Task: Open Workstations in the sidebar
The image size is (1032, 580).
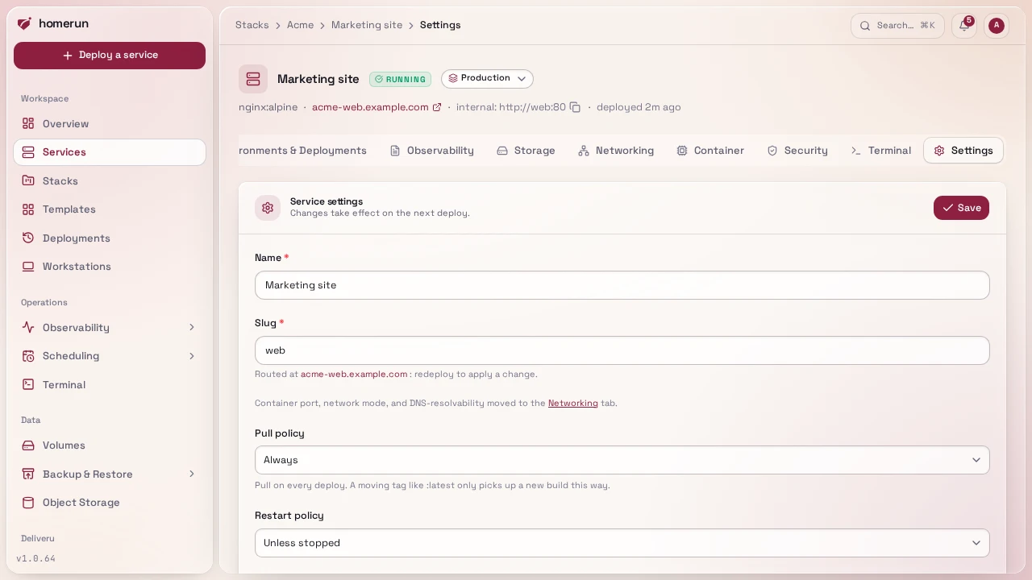Action: point(110,267)
